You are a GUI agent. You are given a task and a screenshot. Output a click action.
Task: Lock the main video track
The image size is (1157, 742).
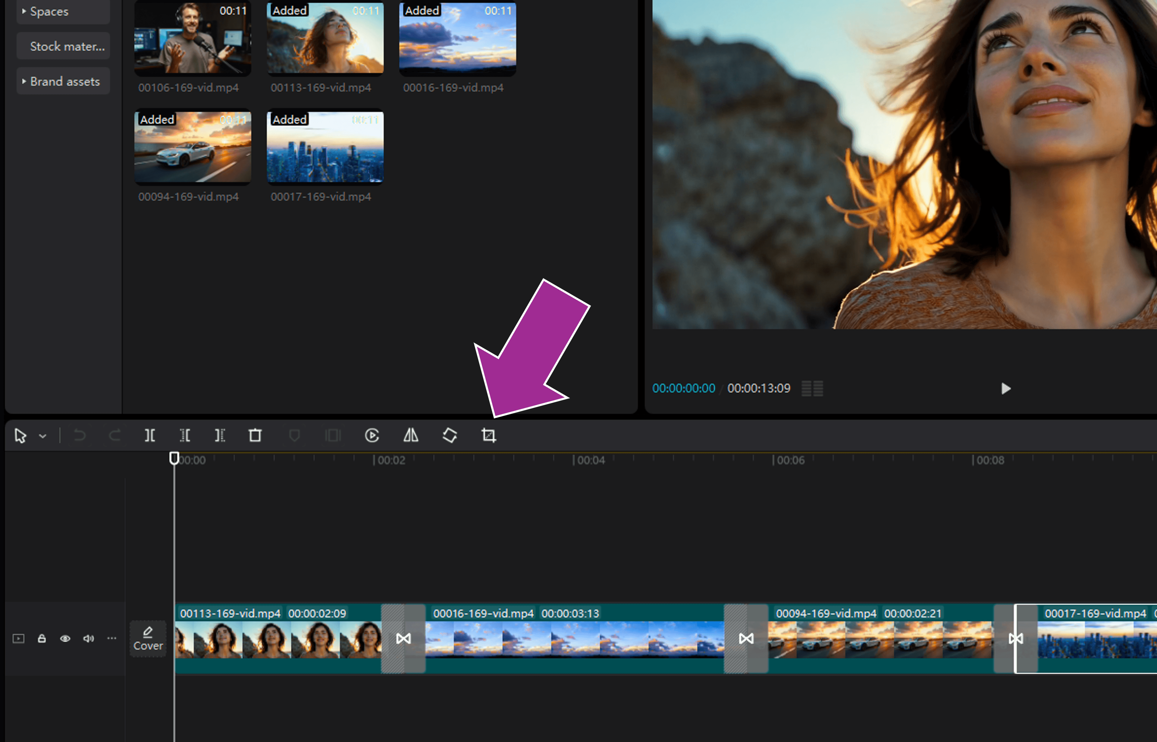(x=42, y=638)
